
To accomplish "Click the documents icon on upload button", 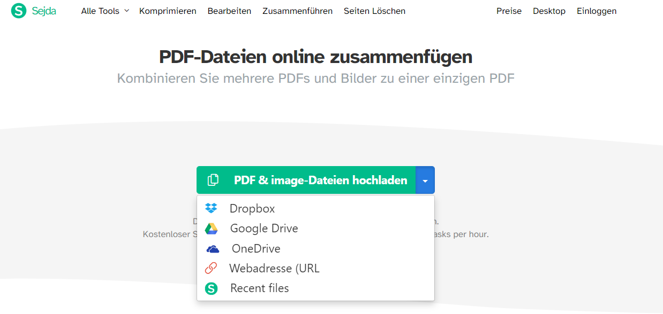I will [x=213, y=180].
